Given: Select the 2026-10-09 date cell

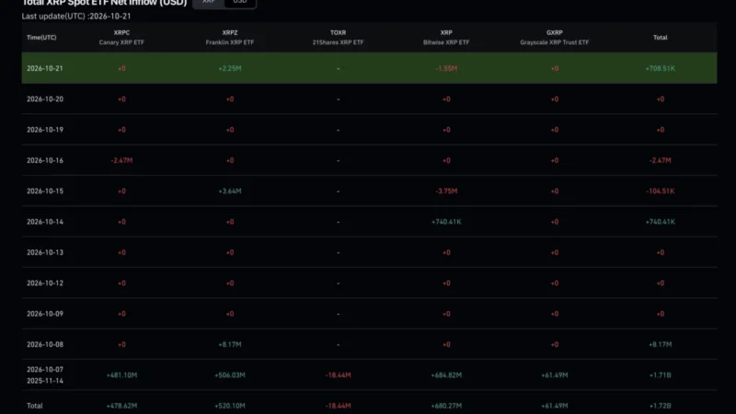Looking at the screenshot, I should pyautogui.click(x=45, y=314).
